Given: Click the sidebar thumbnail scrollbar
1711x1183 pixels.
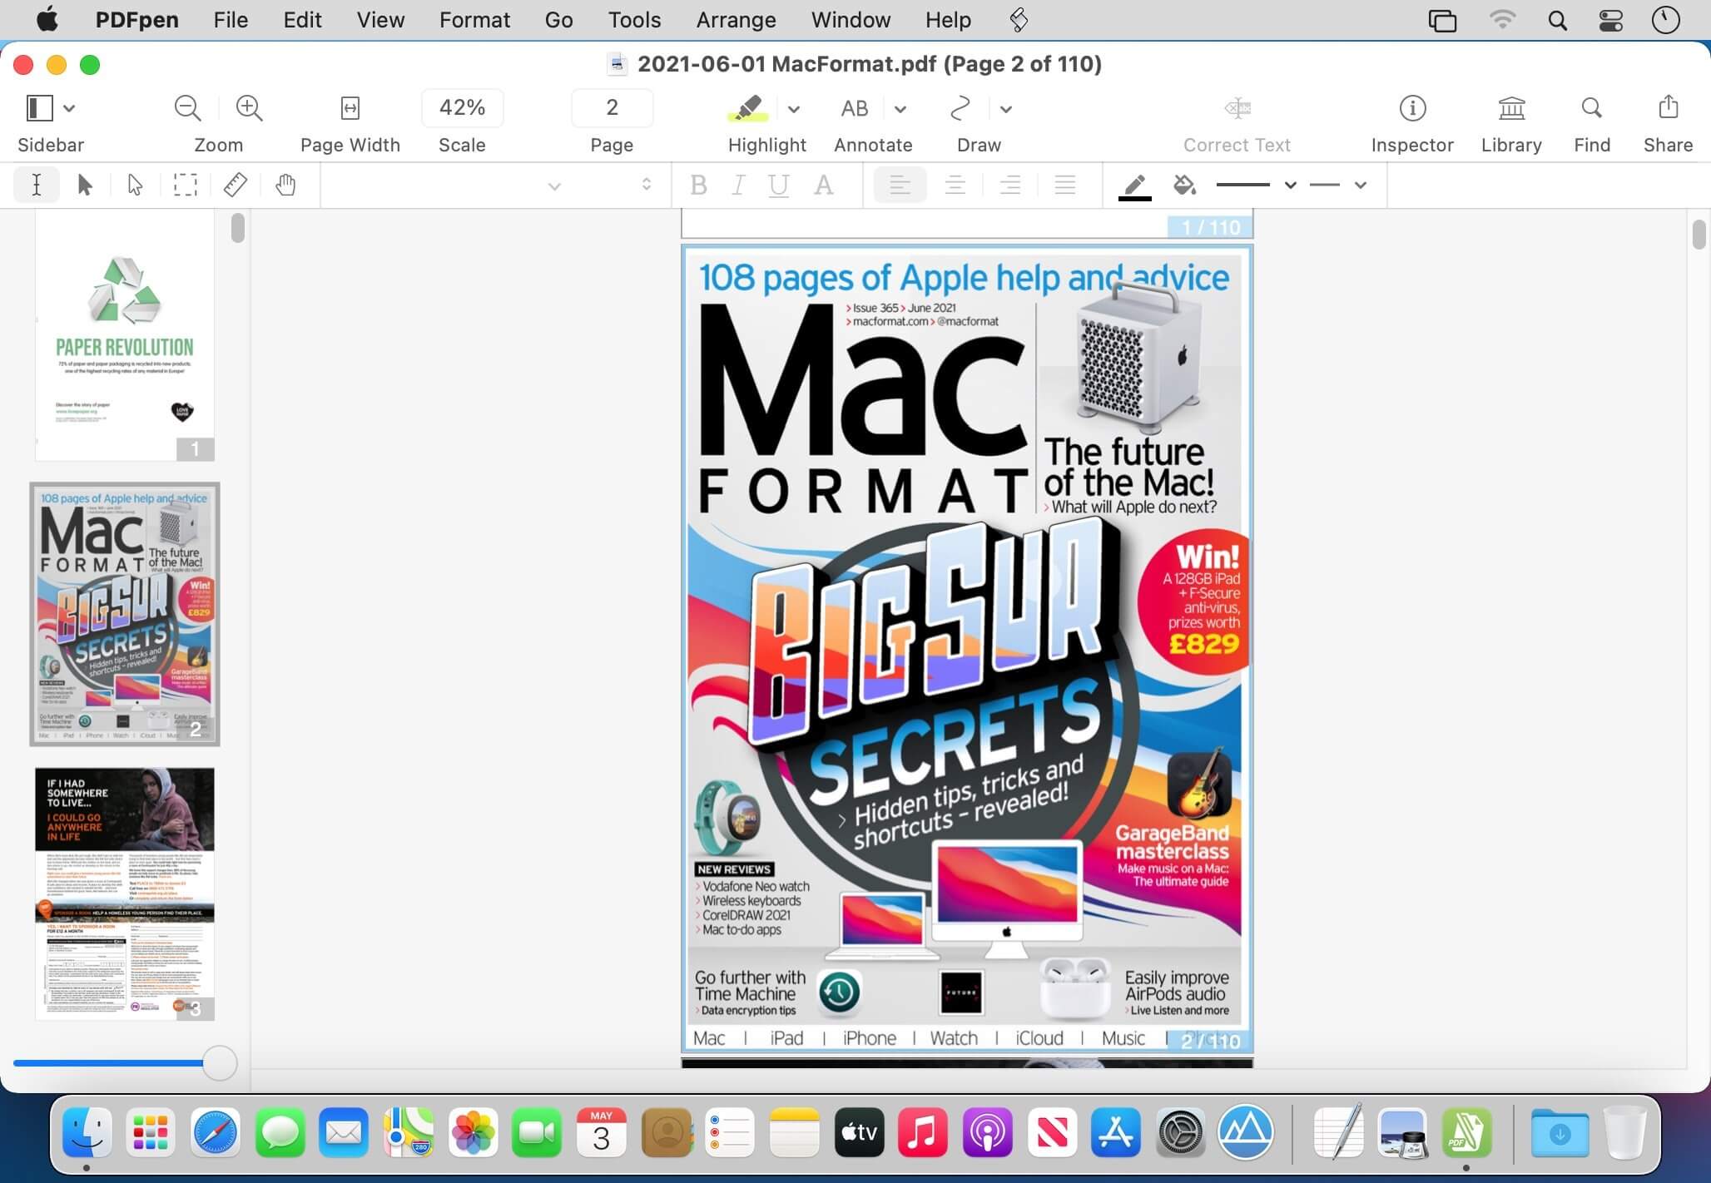Looking at the screenshot, I should tap(238, 228).
